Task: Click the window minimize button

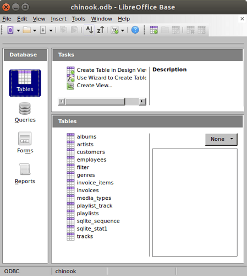Action: point(16,7)
